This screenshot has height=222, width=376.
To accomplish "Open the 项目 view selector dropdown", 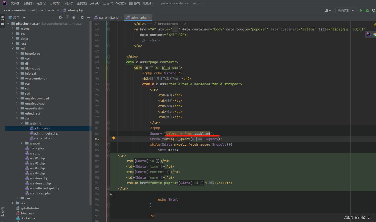I will click(x=17, y=17).
